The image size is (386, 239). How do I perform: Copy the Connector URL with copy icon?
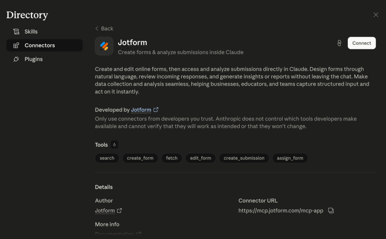331,210
